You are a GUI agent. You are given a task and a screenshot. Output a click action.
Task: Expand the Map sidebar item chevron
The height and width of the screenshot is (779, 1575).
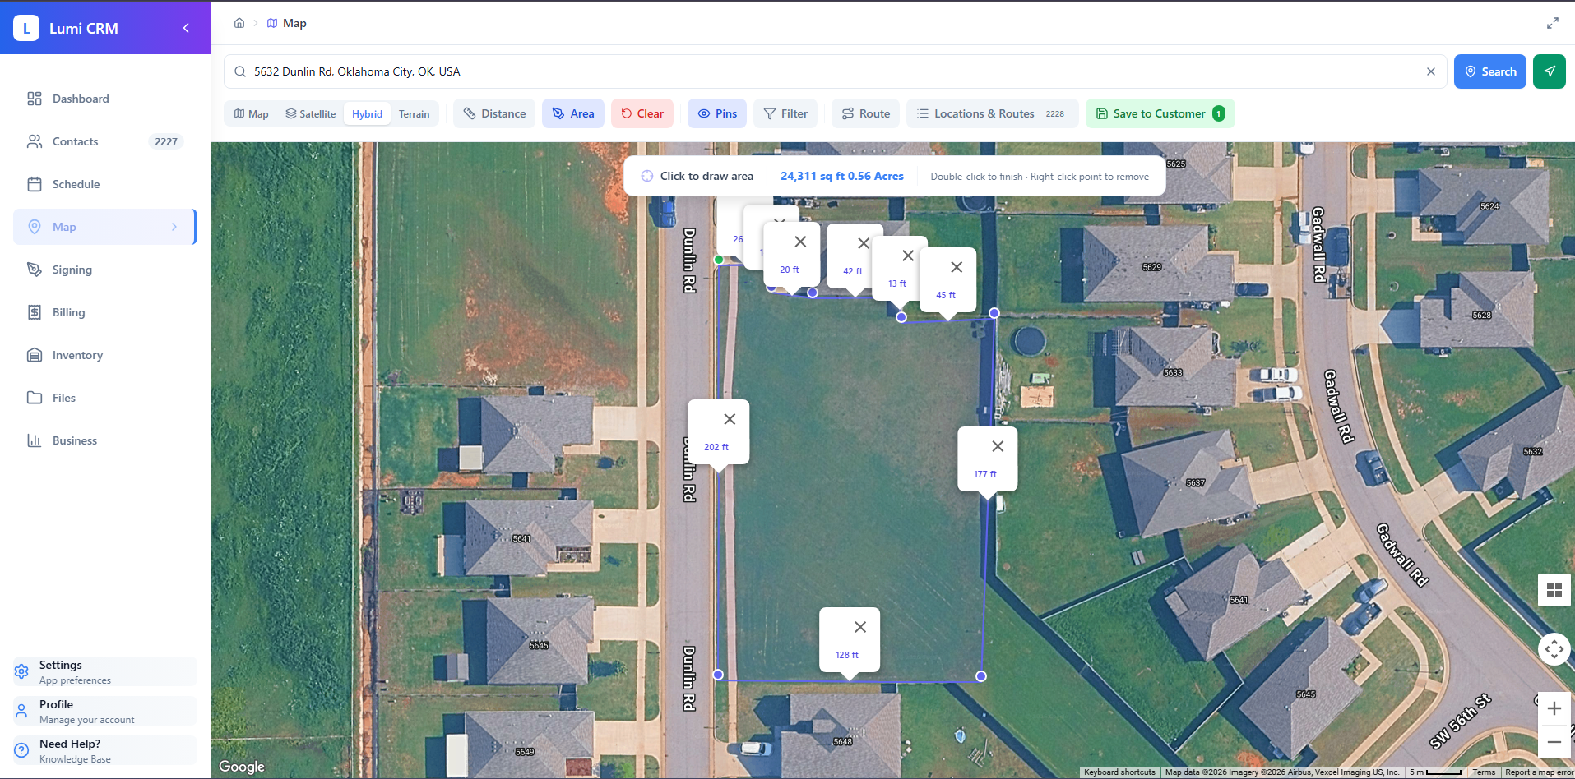(174, 227)
